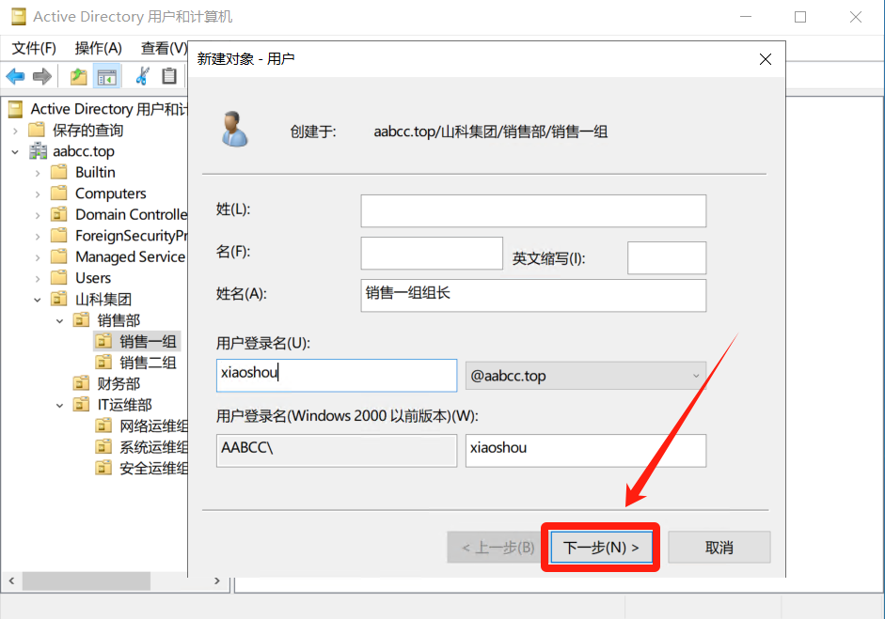Click the Cut scissors toolbar icon
This screenshot has width=885, height=619.
[x=143, y=76]
